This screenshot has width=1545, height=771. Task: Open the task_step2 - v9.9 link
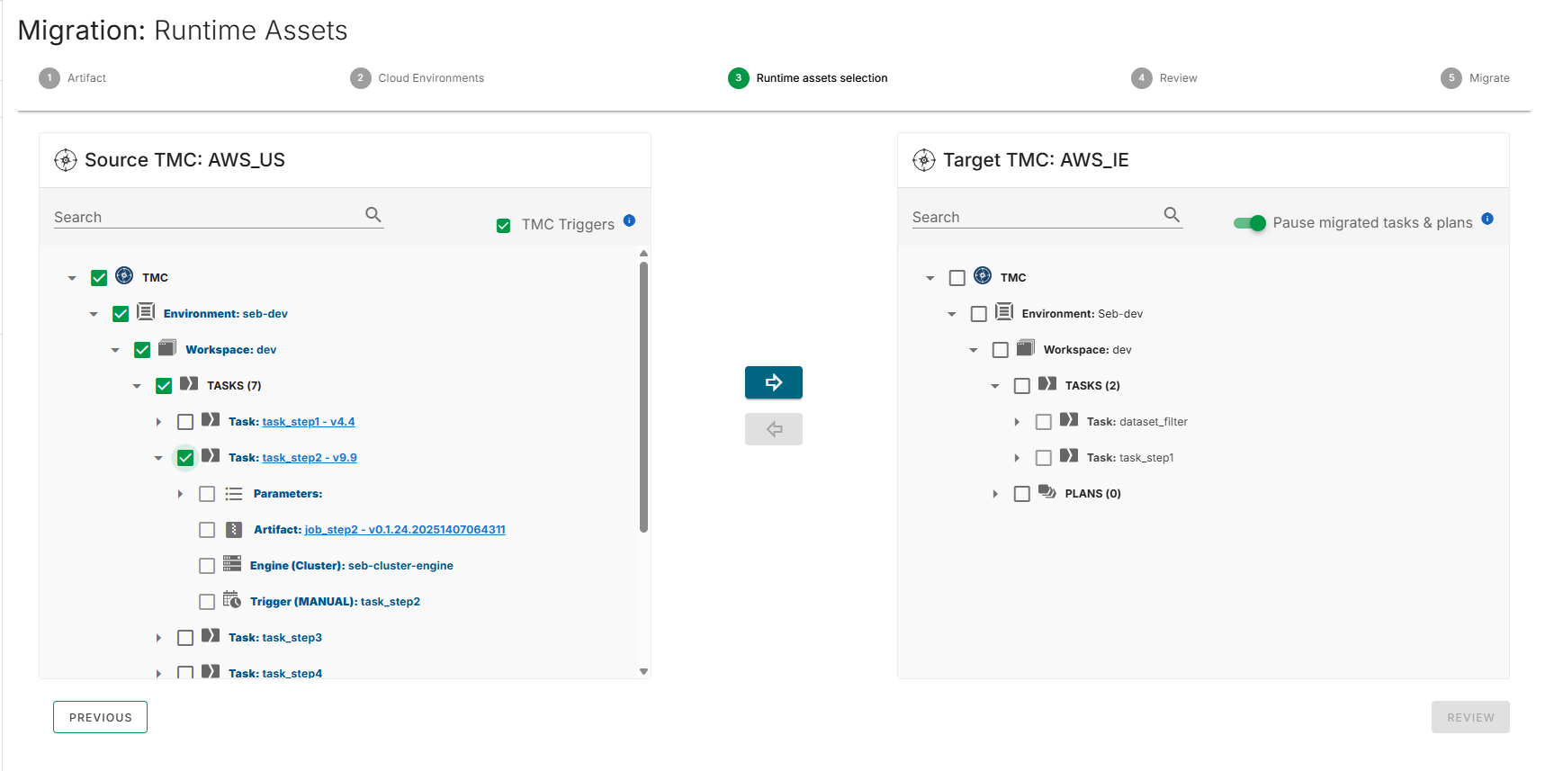(310, 458)
